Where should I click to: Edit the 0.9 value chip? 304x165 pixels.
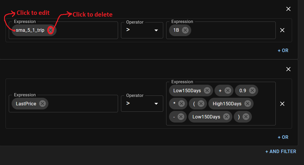tap(243, 91)
